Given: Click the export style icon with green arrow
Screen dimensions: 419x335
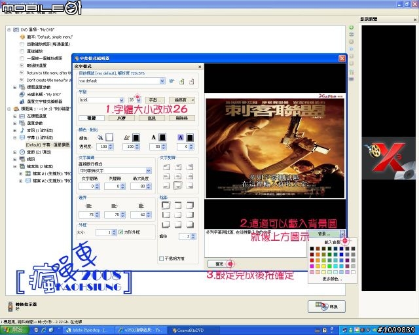Looking at the screenshot, I should 182,82.
